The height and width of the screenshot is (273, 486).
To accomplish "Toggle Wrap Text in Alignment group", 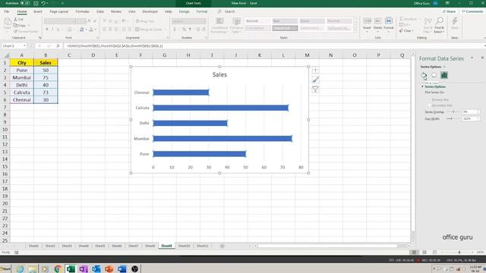I will [x=145, y=21].
